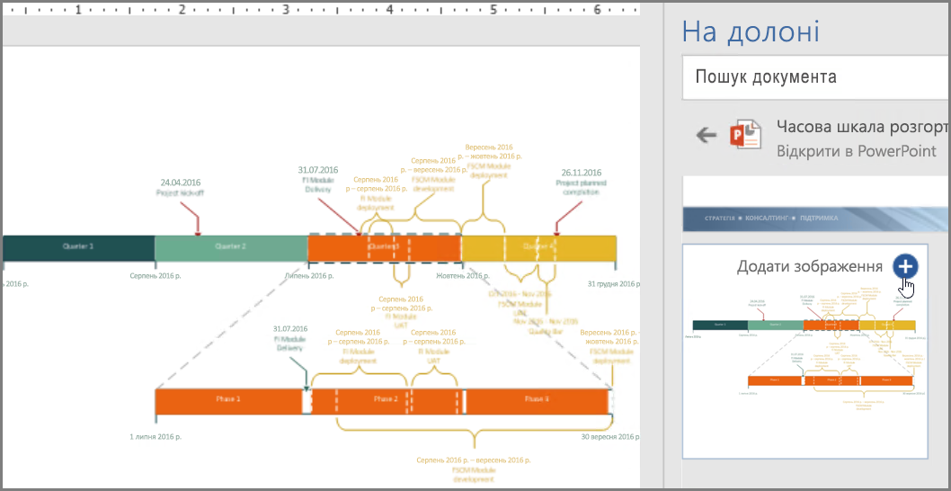The image size is (951, 491).
Task: Click the blue plus Add image button
Action: pos(905,266)
